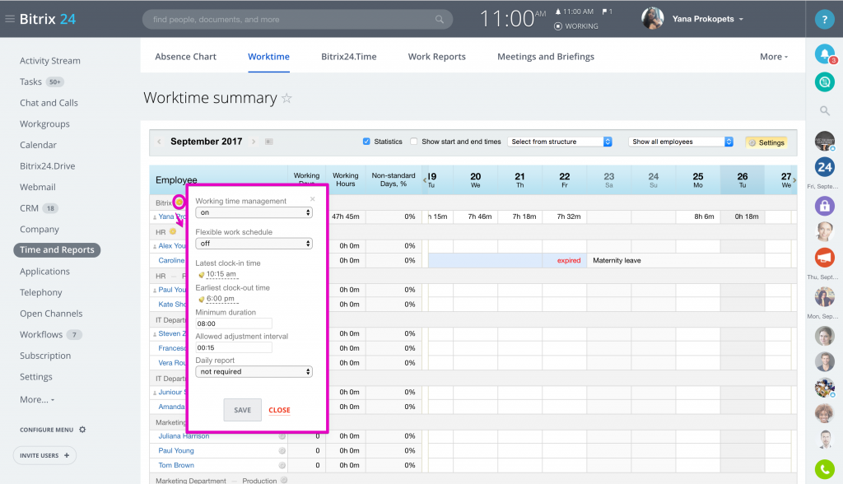Switch to Absence Chart tab
This screenshot has width=843, height=484.
pos(185,57)
